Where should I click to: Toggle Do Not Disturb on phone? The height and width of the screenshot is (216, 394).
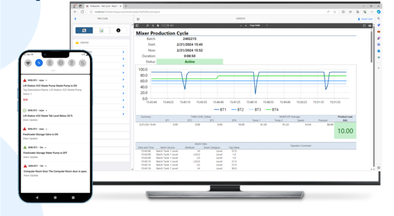click(60, 63)
